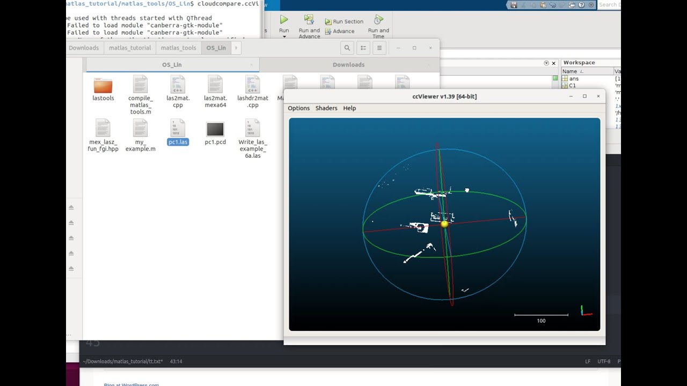Expand the Run button dropdown arrow

pyautogui.click(x=284, y=36)
